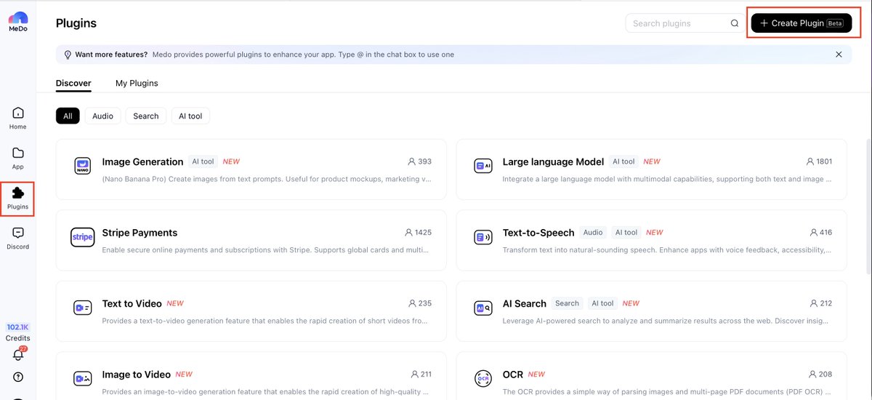
Task: Click the Search plugins input field
Action: click(x=685, y=23)
